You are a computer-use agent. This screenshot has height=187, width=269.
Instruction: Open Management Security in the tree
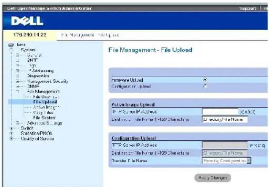47,81
